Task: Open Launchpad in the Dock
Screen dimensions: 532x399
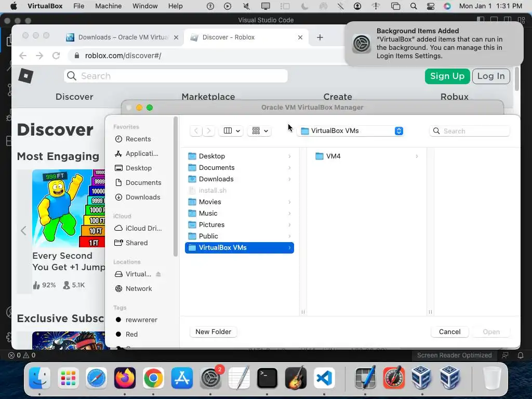Action: point(68,378)
